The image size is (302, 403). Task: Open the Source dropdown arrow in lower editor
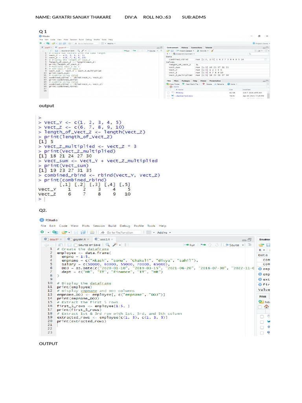point(243,245)
